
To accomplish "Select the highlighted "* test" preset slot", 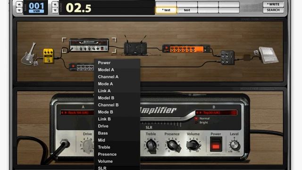I will pos(166,10).
